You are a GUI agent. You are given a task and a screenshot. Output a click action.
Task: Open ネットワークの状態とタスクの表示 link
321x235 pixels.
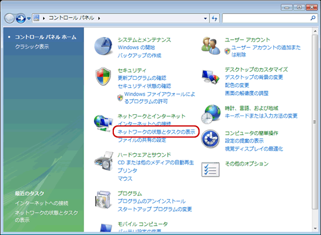[x=156, y=132]
